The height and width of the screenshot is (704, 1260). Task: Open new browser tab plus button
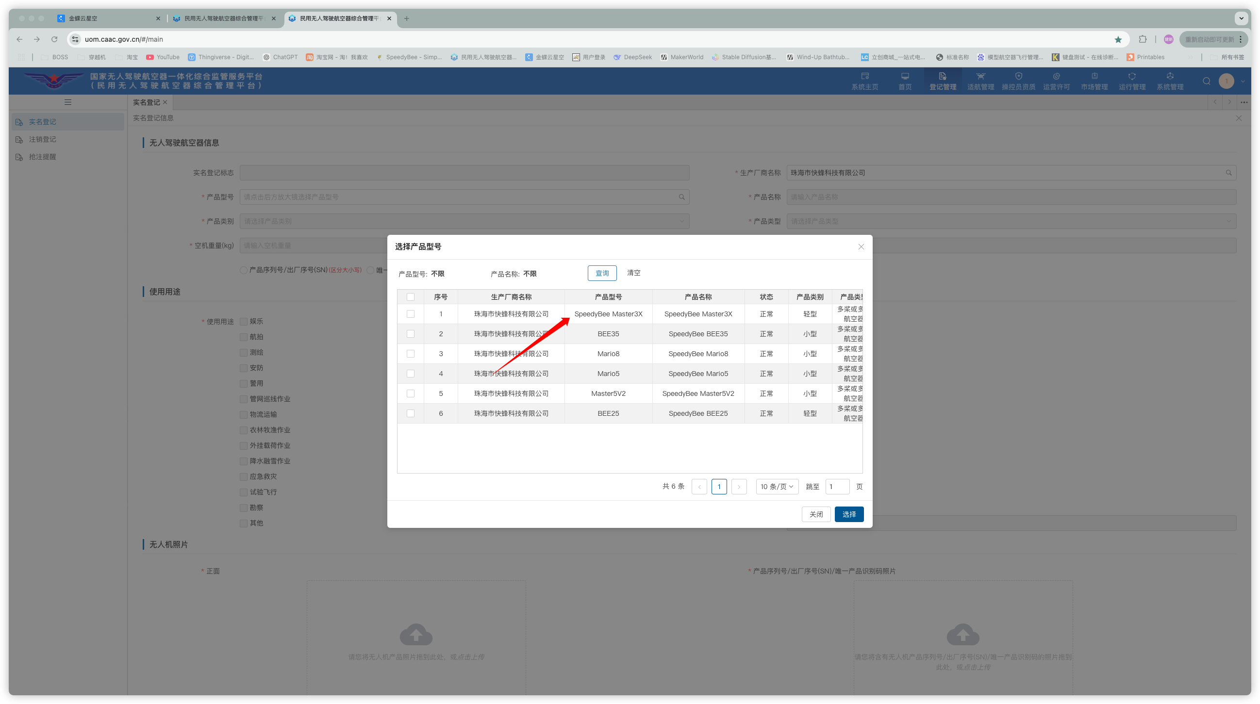(x=406, y=18)
